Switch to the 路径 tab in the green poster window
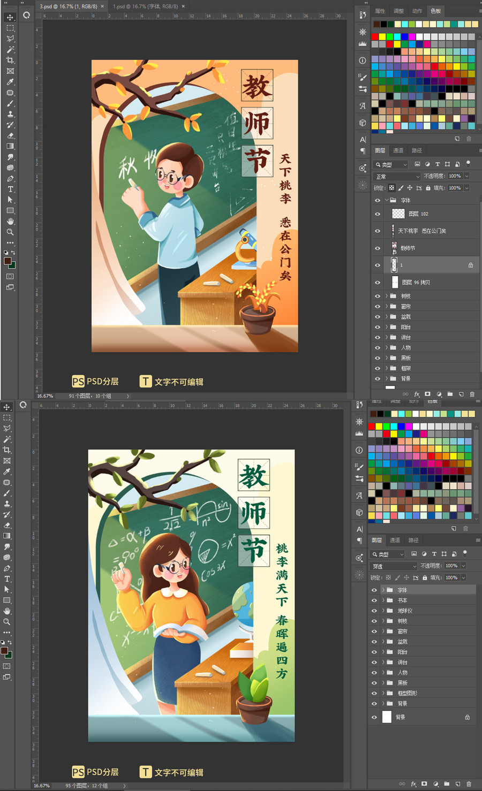 413,540
